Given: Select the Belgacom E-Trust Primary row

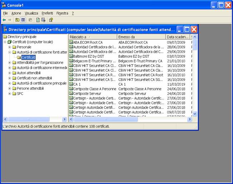Looking at the screenshot, I should [x=131, y=61].
